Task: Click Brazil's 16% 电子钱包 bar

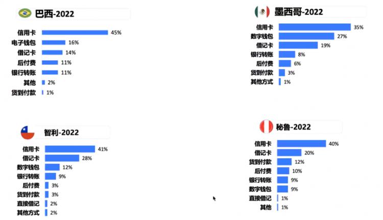Action: click(54, 42)
